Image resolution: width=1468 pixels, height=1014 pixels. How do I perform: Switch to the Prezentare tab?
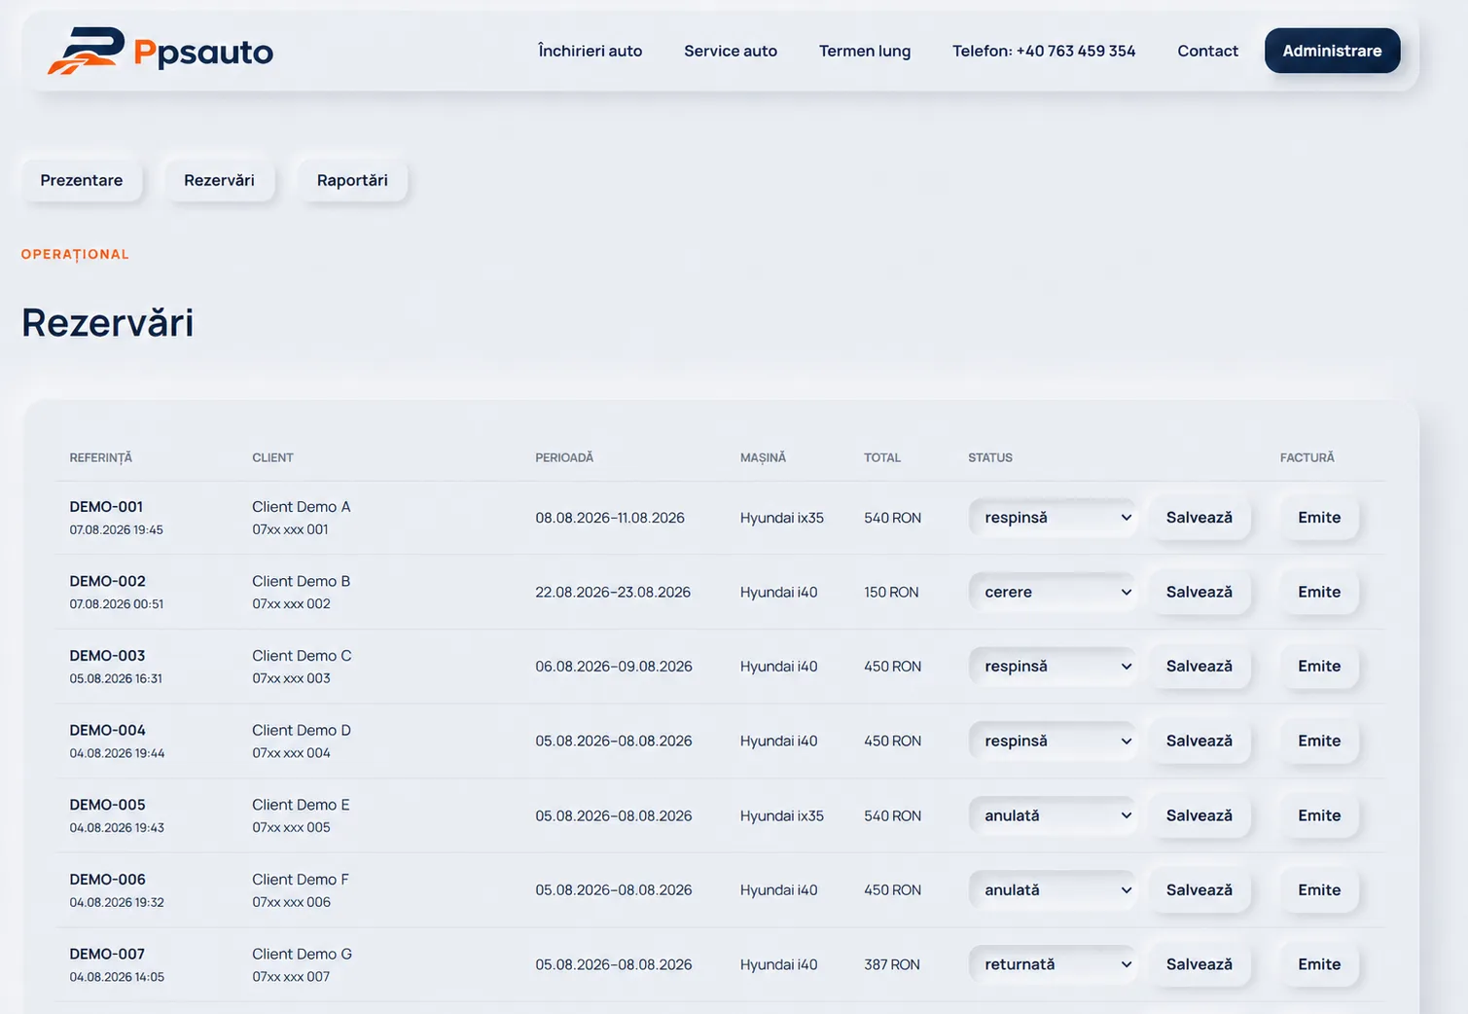[x=82, y=180]
